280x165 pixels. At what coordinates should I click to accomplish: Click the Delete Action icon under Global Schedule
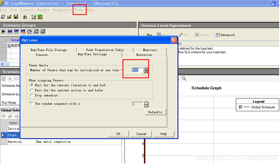17,116
